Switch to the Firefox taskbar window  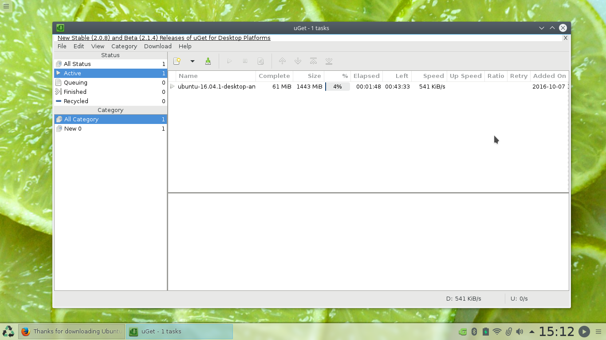coord(72,331)
